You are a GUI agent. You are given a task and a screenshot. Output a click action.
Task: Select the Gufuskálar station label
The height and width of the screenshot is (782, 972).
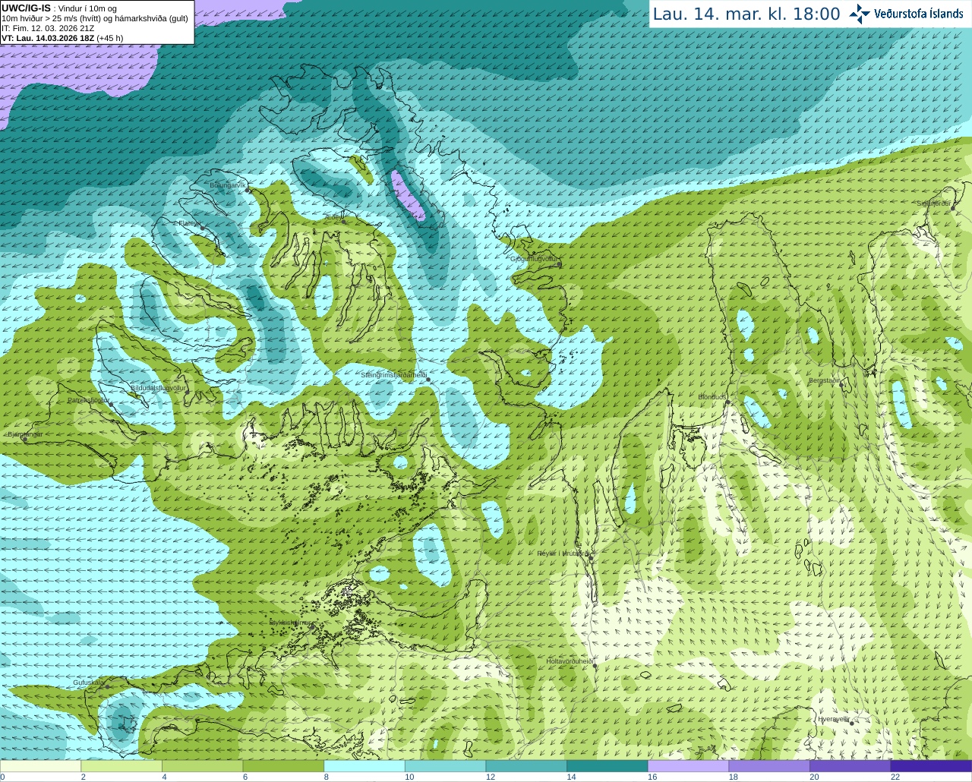click(88, 683)
